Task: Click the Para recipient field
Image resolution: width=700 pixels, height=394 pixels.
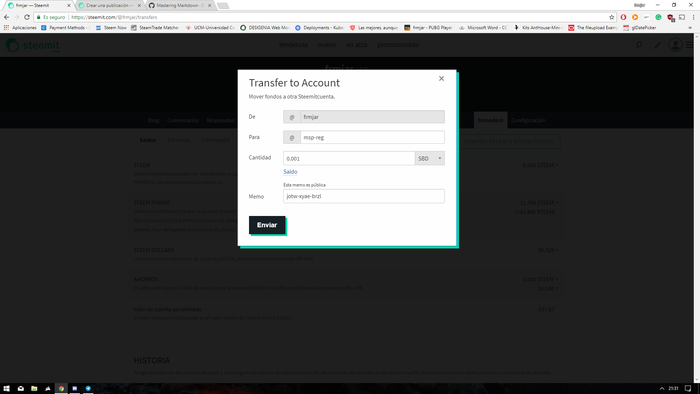Action: [x=372, y=138]
